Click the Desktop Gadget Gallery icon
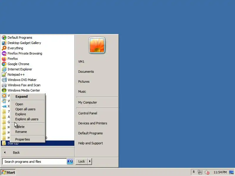The image size is (235, 176). 4,43
